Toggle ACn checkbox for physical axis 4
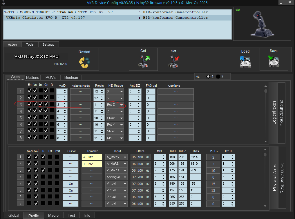 [x=29, y=177]
